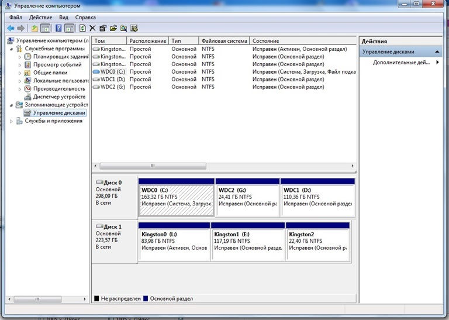Click the Управление компьютером title bar icon
This screenshot has width=449, height=320.
8,5
